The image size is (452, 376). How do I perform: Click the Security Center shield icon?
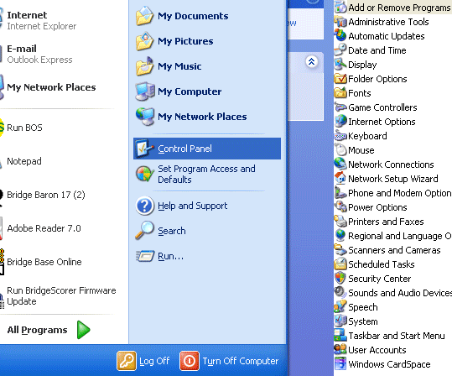click(340, 278)
